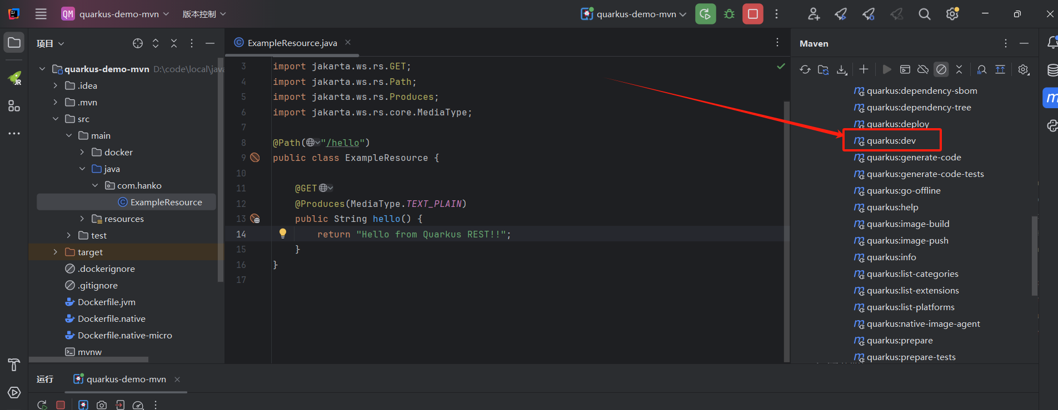Expand the resources folder
The height and width of the screenshot is (410, 1058).
82,219
